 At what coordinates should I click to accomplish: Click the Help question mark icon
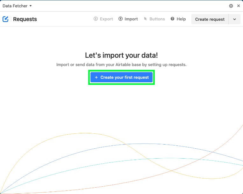(x=172, y=19)
